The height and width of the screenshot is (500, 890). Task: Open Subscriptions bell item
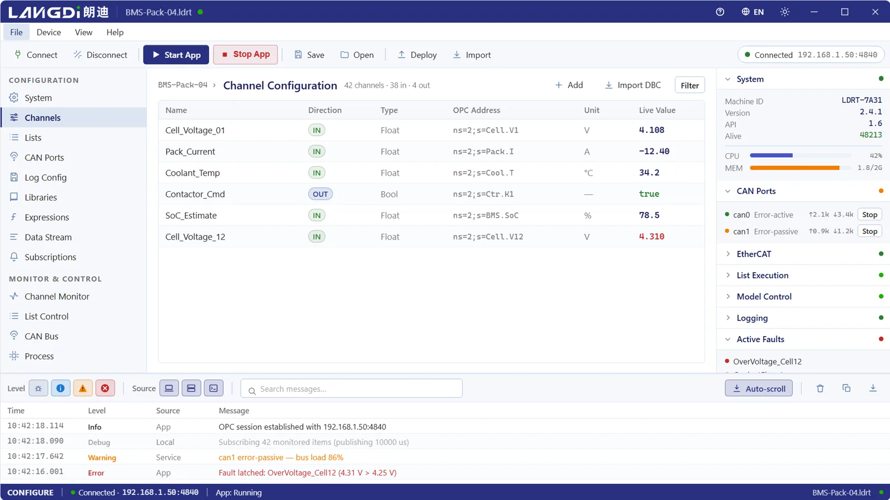coord(73,257)
